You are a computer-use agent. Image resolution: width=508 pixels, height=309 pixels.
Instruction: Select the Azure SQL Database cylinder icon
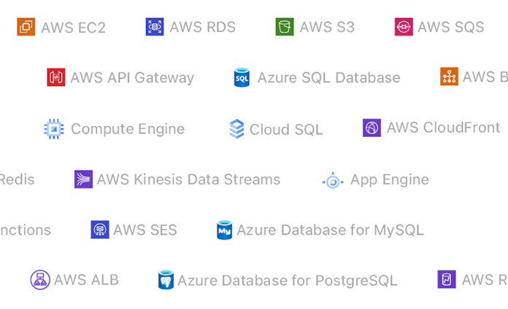pos(242,77)
